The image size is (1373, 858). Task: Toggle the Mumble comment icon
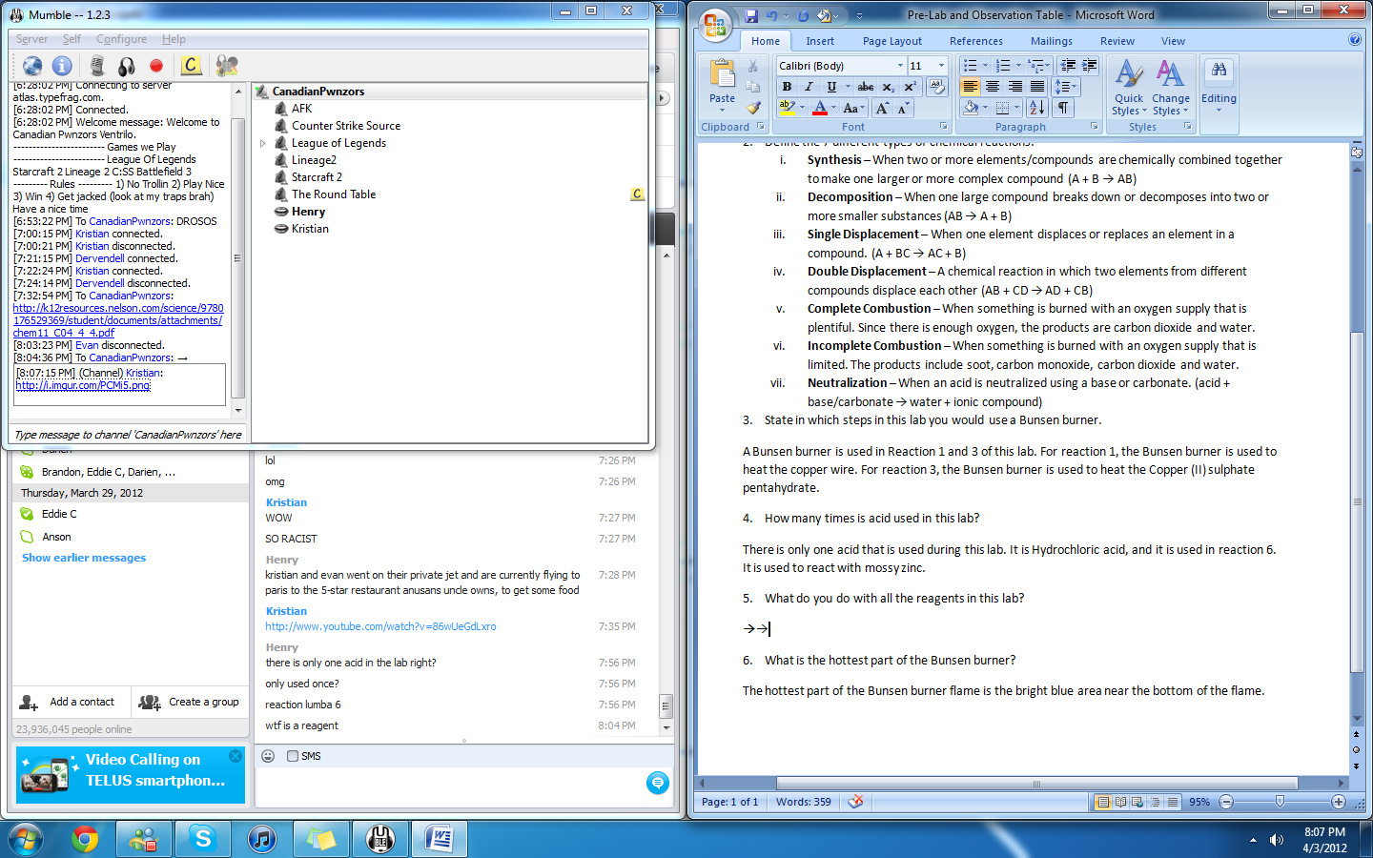coord(192,65)
